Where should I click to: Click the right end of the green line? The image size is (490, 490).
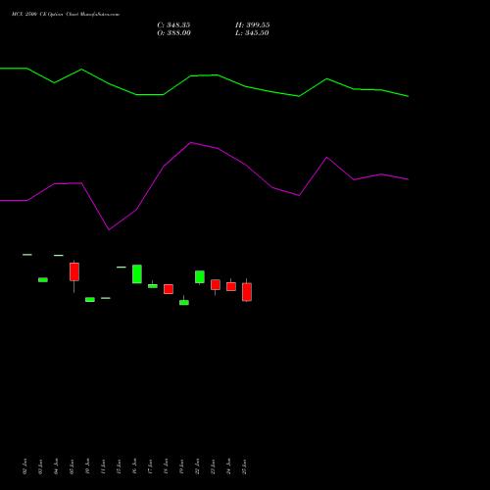click(x=408, y=96)
